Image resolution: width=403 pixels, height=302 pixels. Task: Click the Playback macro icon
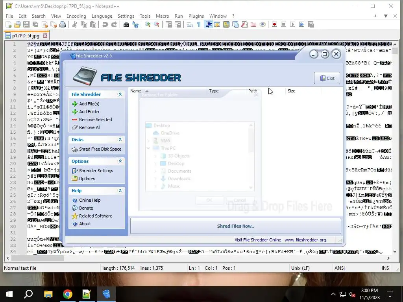click(292, 25)
